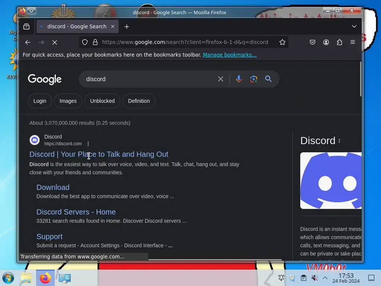Open the tracking protection shield icon

(84, 42)
